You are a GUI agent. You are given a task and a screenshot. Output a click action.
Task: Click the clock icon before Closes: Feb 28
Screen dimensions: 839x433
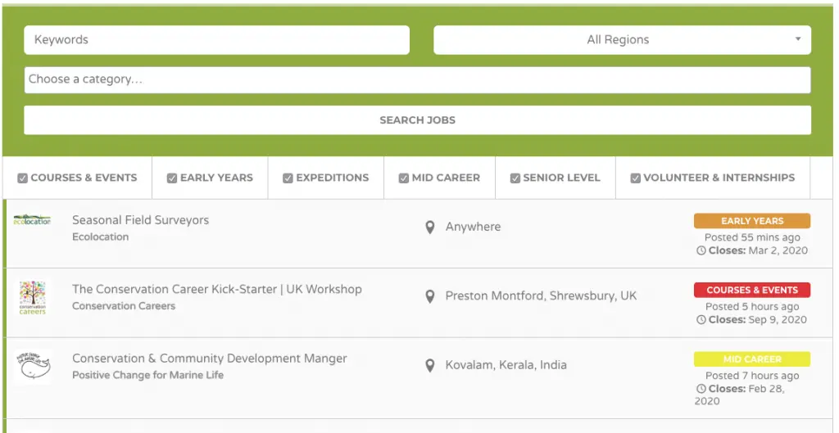tap(701, 389)
